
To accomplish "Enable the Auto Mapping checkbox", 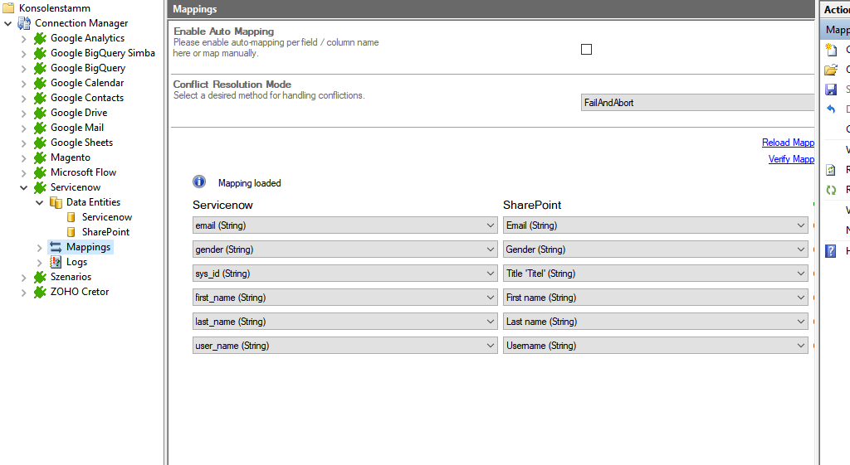I will (x=586, y=50).
